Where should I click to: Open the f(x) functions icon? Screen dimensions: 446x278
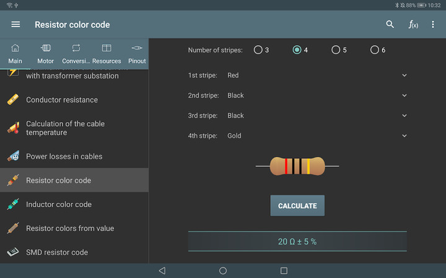pyautogui.click(x=413, y=25)
